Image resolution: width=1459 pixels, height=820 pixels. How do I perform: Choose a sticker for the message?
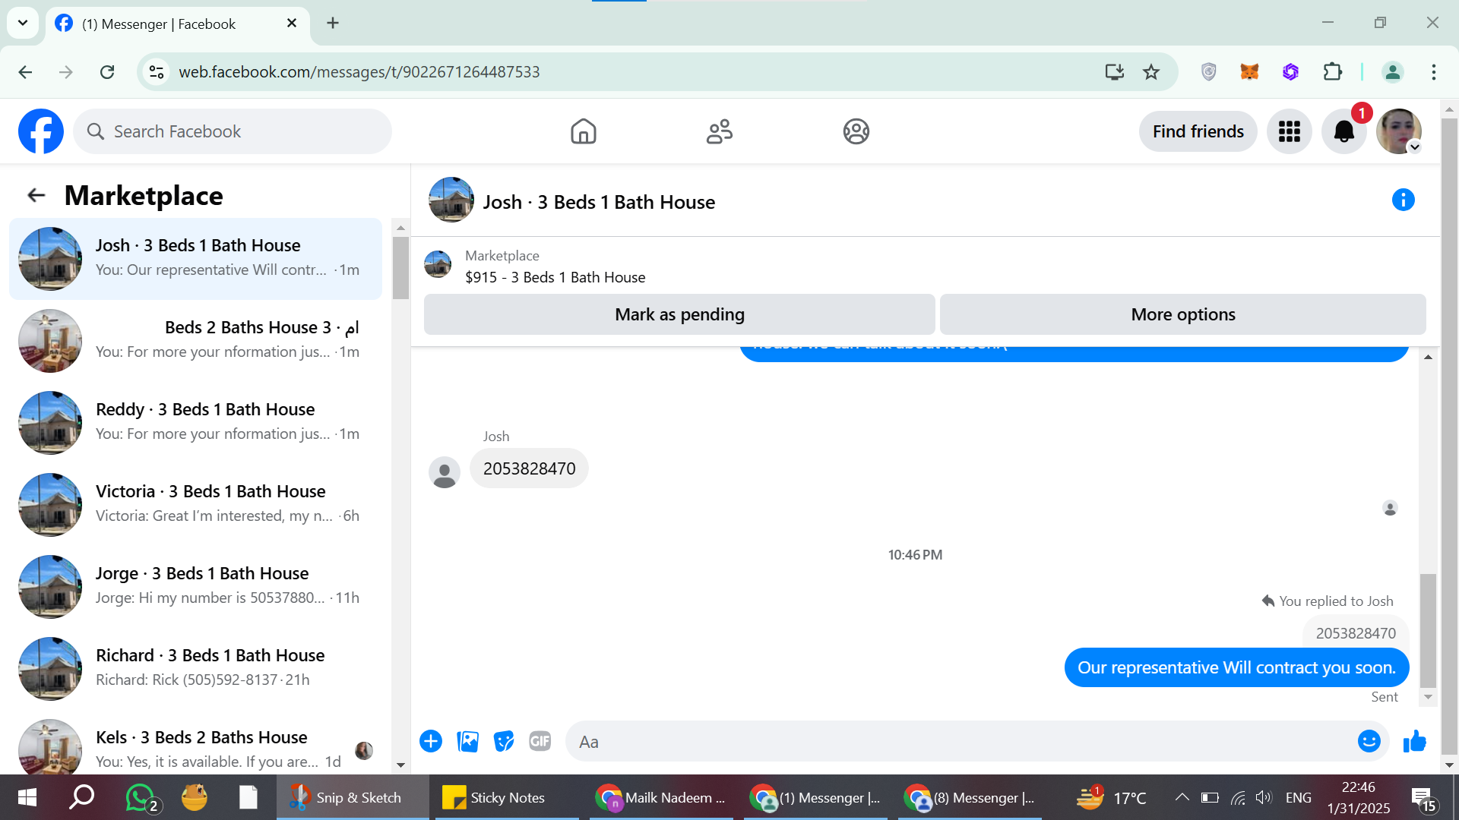(504, 741)
